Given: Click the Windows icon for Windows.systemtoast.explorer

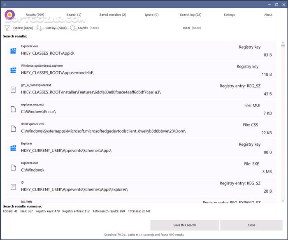Looking at the screenshot, I should point(13,70).
